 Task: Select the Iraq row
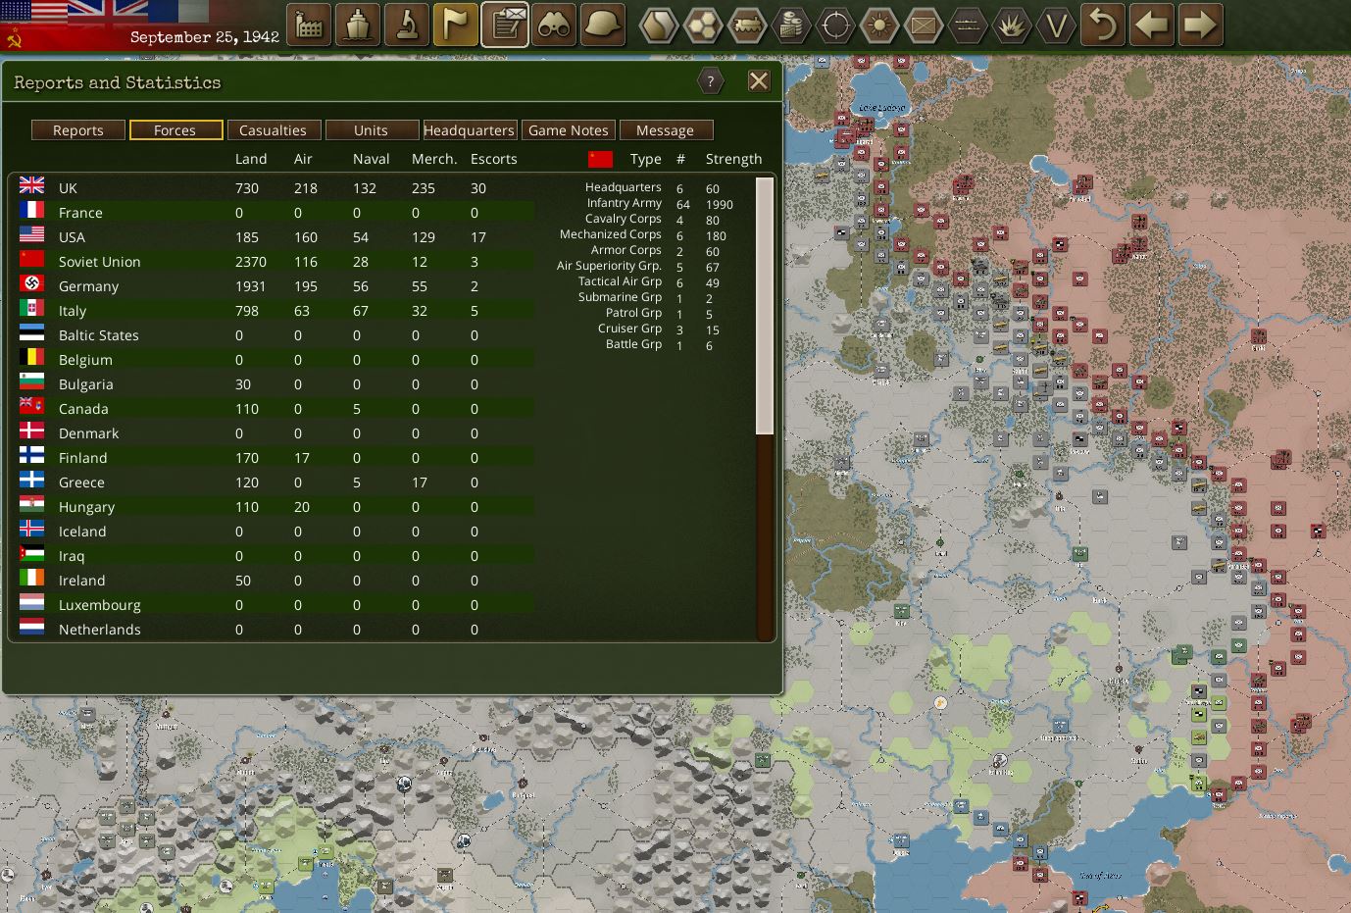pyautogui.click(x=276, y=556)
